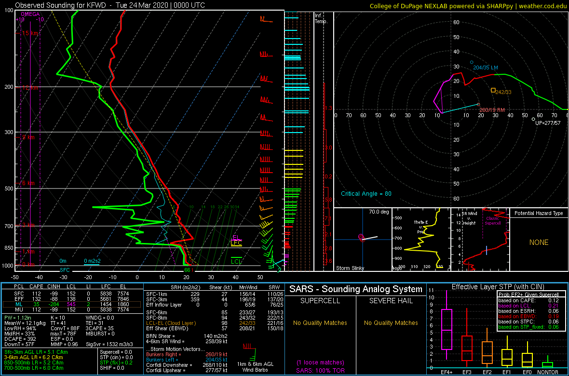Click the Storm Slinky label

coord(350,268)
